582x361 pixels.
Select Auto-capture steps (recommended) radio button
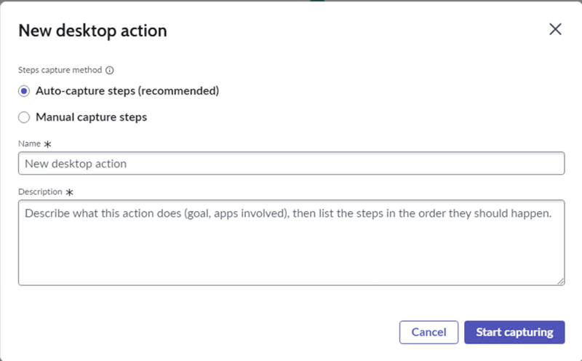coord(24,91)
